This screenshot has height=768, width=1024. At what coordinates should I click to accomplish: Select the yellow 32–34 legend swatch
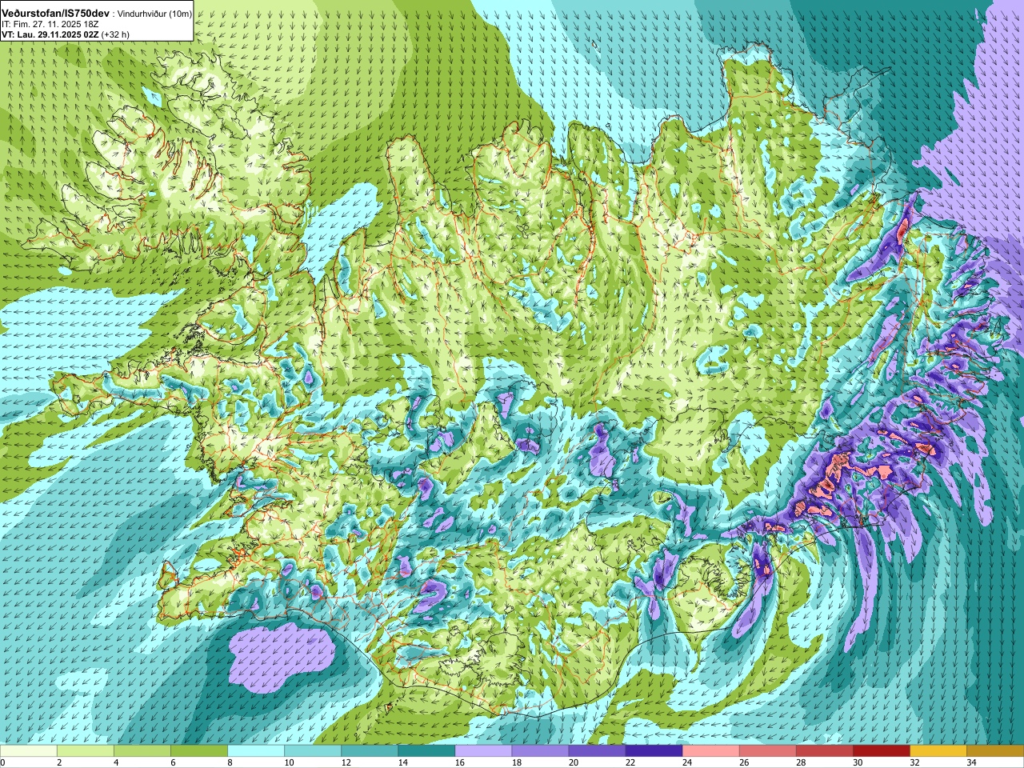[938, 752]
